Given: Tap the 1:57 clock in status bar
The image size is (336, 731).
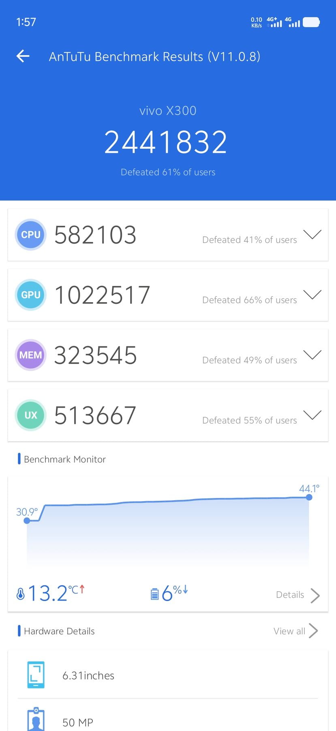Looking at the screenshot, I should pos(26,22).
